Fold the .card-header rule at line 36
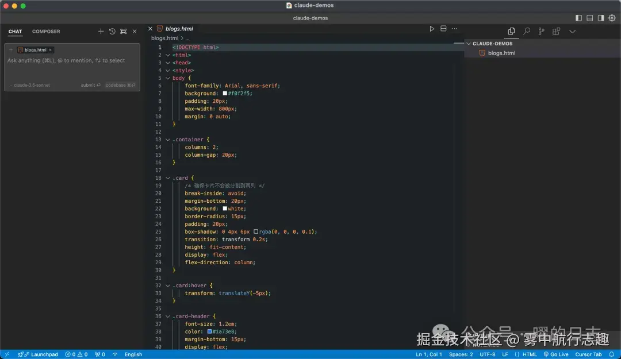Viewport: 621px width, 359px height. pos(168,316)
